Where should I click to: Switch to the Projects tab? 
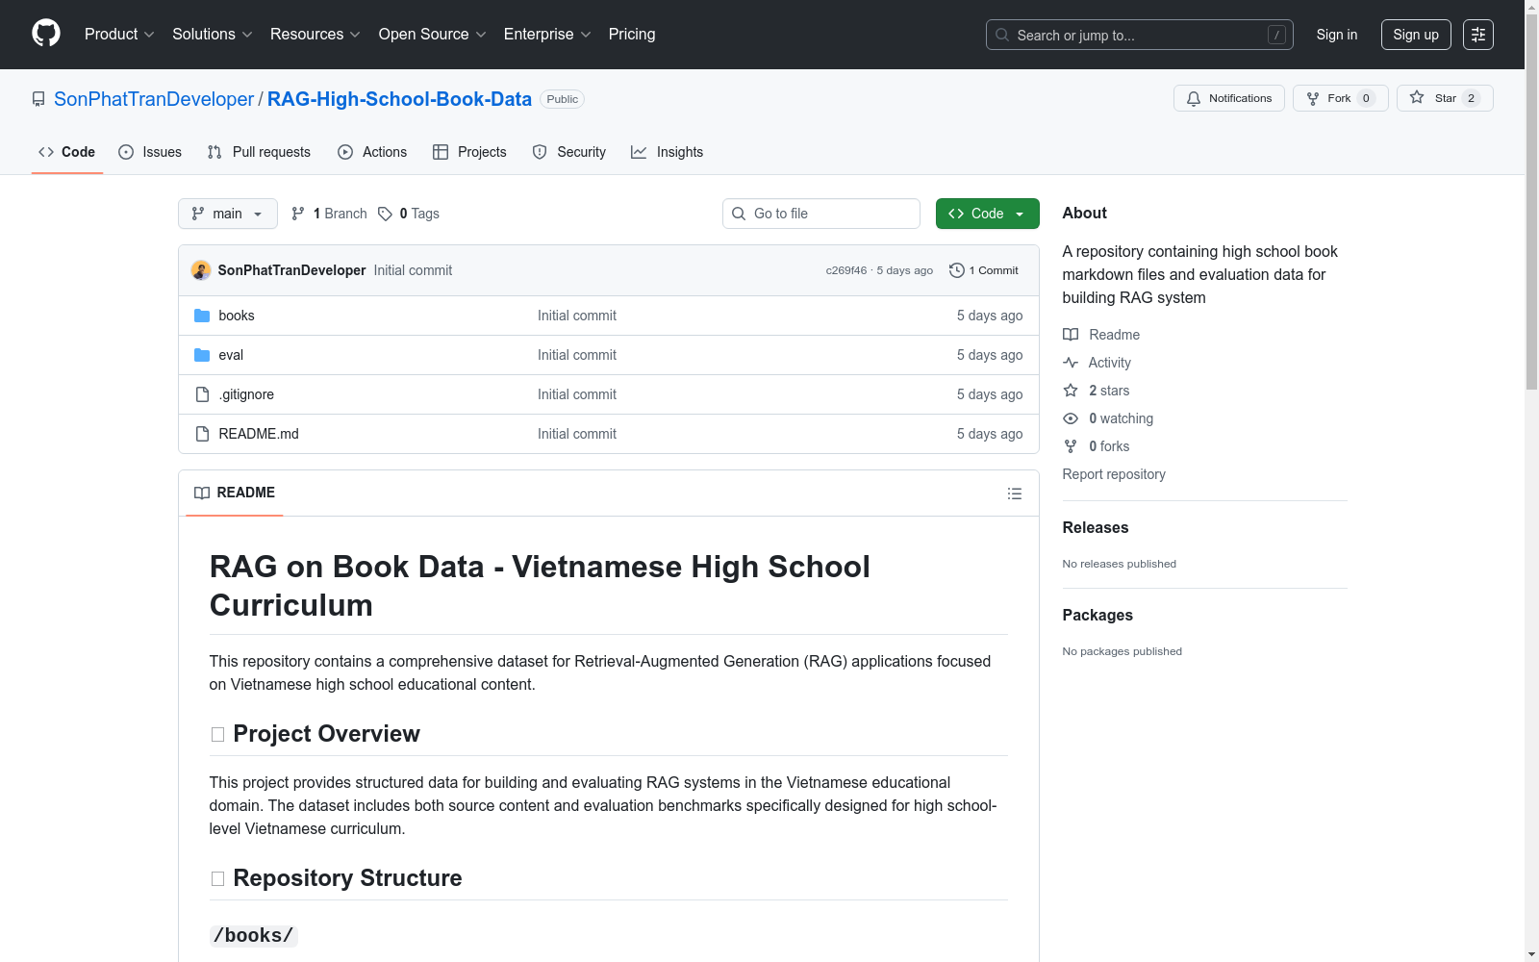tap(469, 152)
